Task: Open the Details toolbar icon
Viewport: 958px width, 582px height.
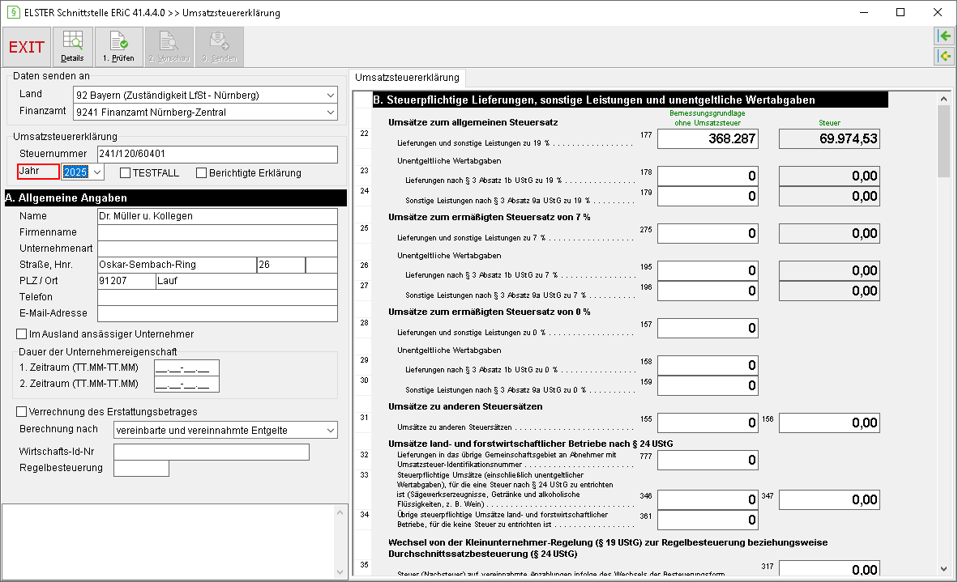Action: pyautogui.click(x=72, y=47)
